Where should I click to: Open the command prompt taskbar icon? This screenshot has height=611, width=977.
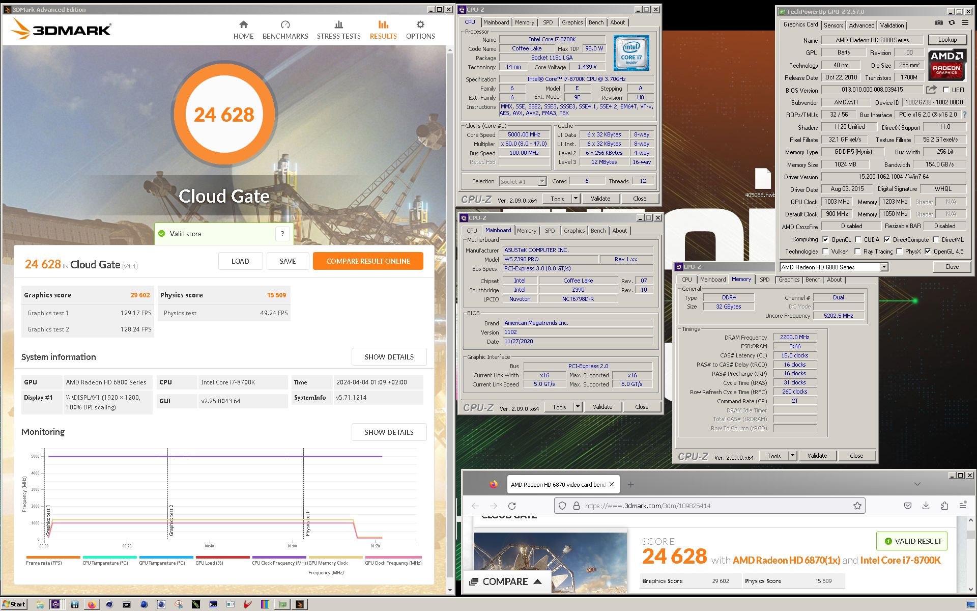click(x=126, y=604)
